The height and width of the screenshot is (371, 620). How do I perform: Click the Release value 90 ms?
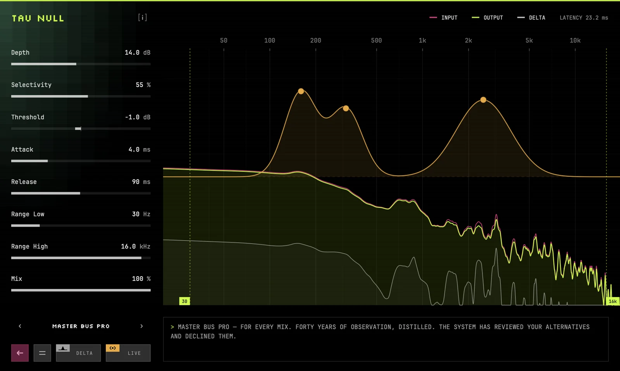141,182
